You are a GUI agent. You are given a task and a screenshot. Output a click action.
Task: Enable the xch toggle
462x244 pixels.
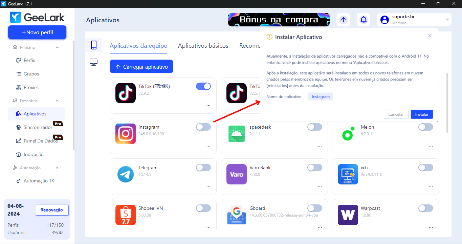coord(426,168)
